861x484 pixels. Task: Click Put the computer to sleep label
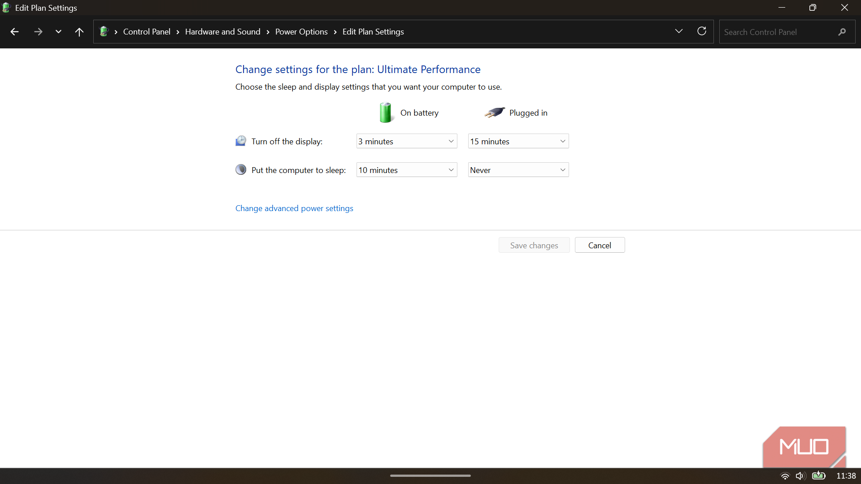pyautogui.click(x=299, y=170)
